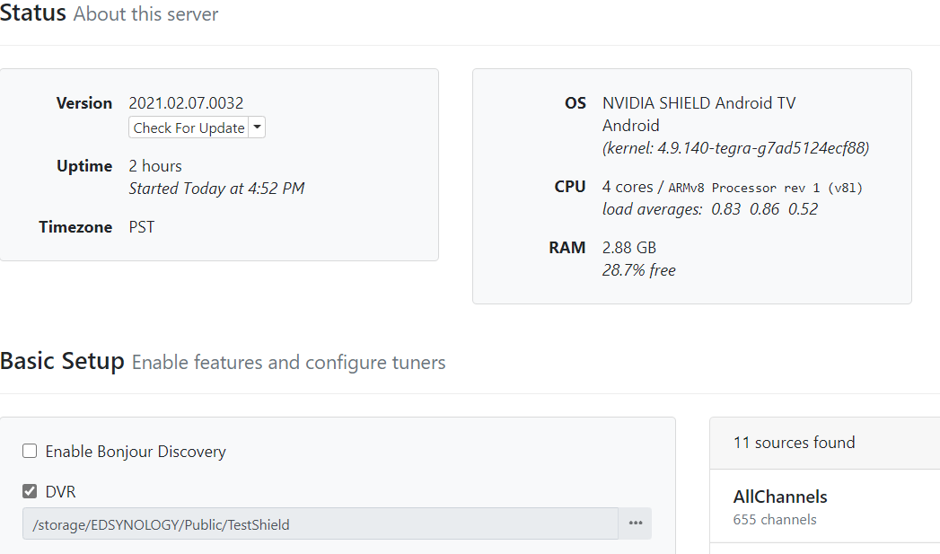
Task: Click the ellipsis browse button for DVR path
Action: tap(636, 524)
